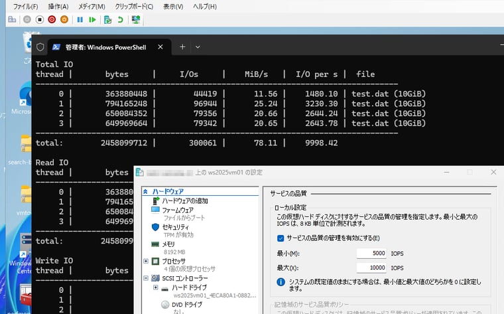Screen dimensions: 504x314
Task: Click the shield icon in the terminal title bar
Action: coord(40,47)
